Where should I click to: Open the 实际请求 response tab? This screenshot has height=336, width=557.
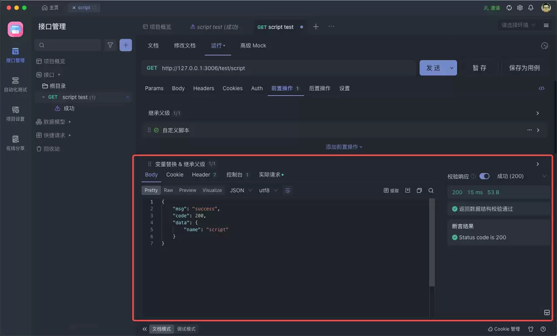271,175
